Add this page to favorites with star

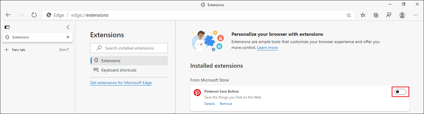349,15
